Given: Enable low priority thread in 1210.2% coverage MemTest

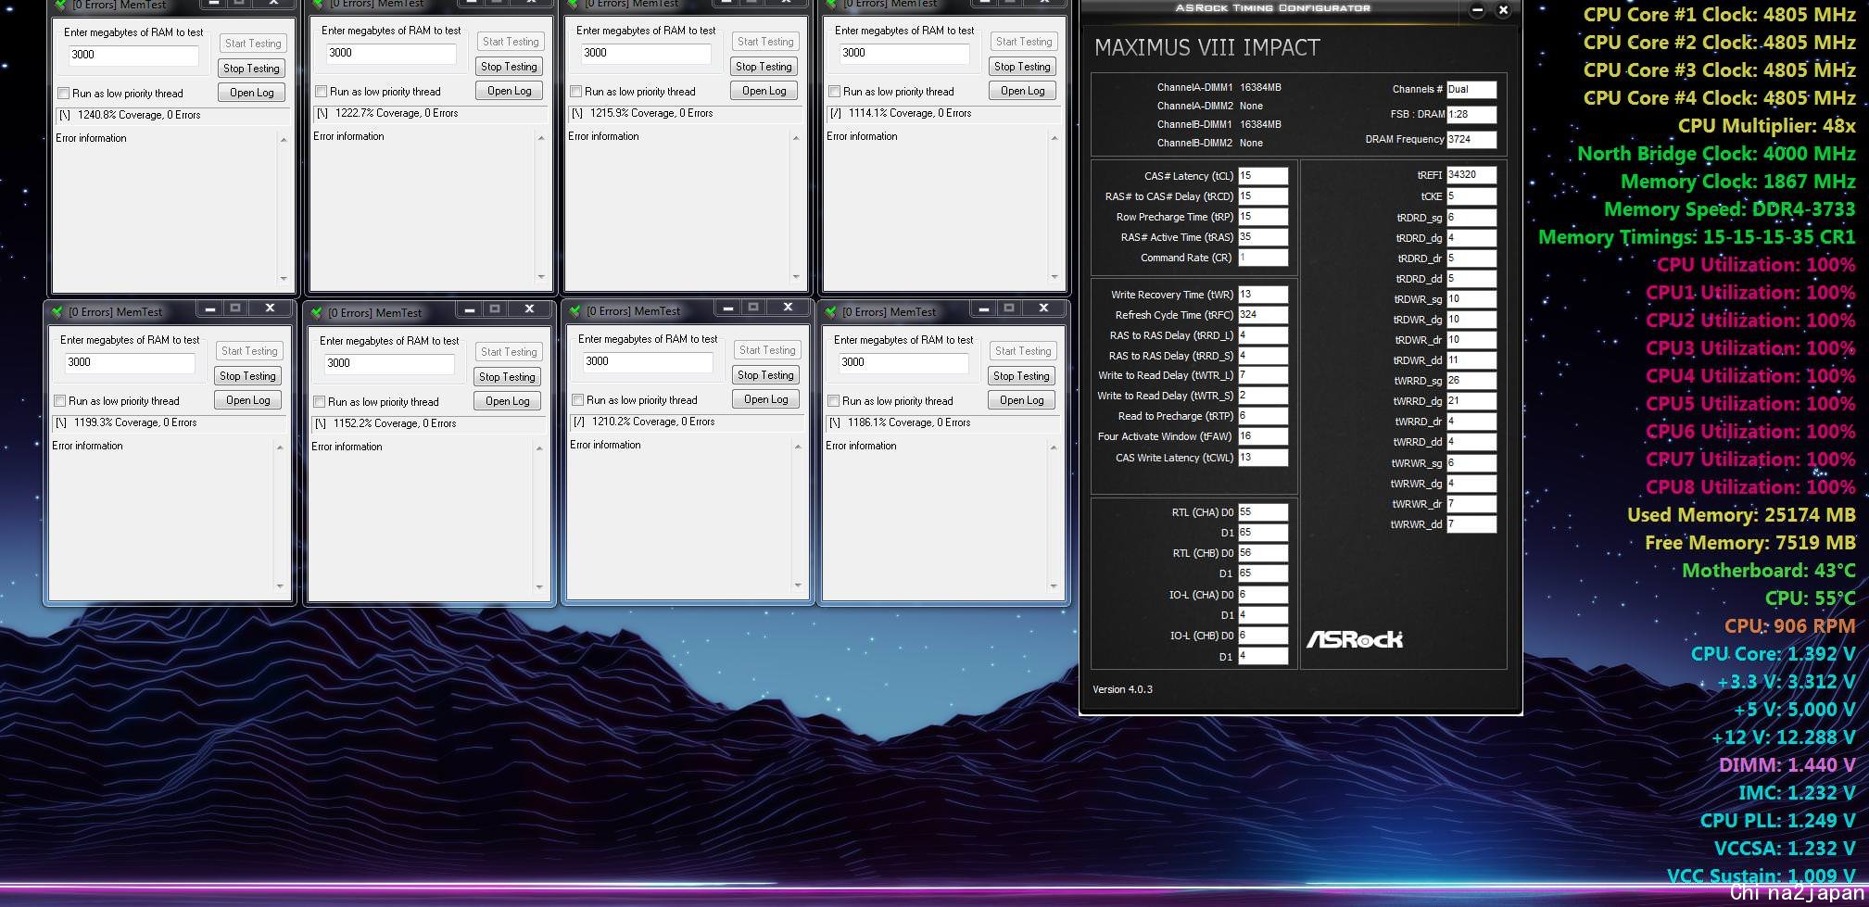Looking at the screenshot, I should coord(577,400).
